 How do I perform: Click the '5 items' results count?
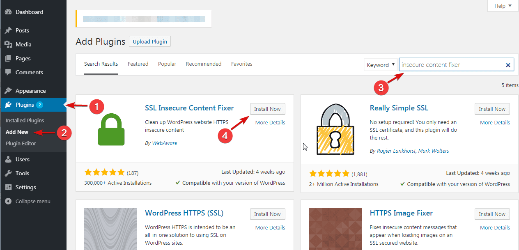click(510, 85)
